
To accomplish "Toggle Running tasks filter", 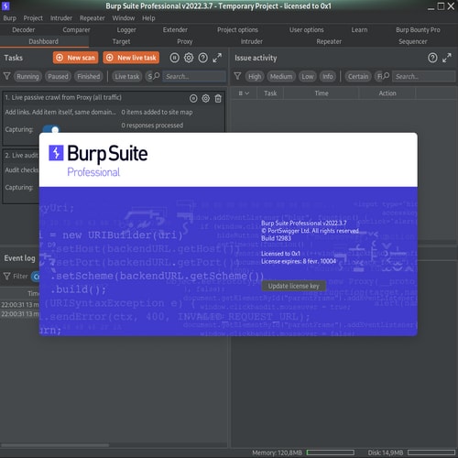I will point(27,76).
